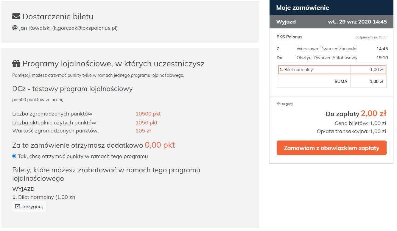Click the 'Pamiętaj, możesz otrzymać punkty' note
Image resolution: width=397 pixels, height=231 pixels.
coord(98,75)
